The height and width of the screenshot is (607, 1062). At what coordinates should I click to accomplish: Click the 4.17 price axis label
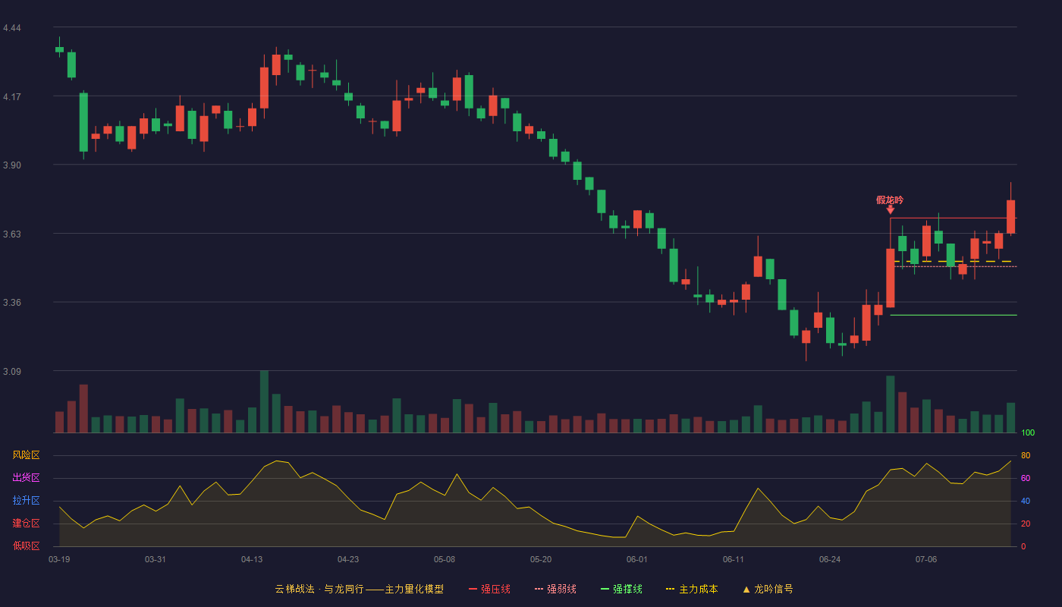click(x=12, y=97)
